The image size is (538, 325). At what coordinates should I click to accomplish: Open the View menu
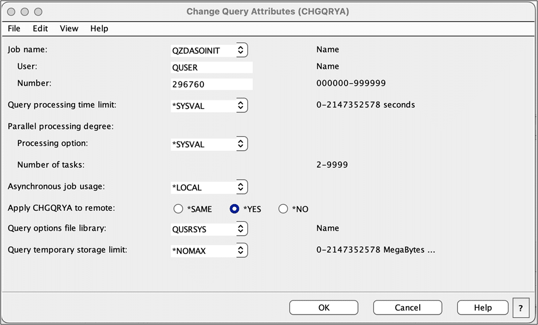click(69, 28)
